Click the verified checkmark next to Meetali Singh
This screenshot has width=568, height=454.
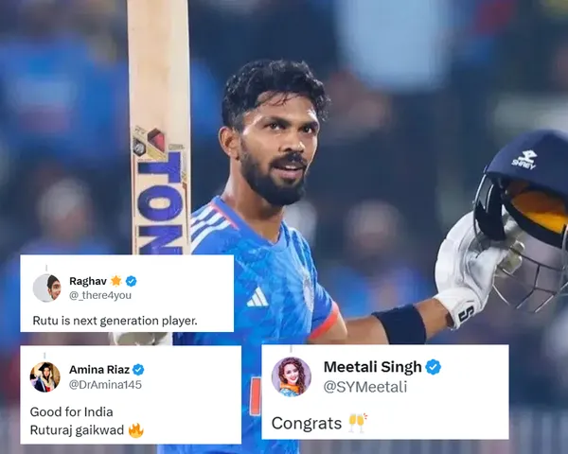(x=434, y=367)
